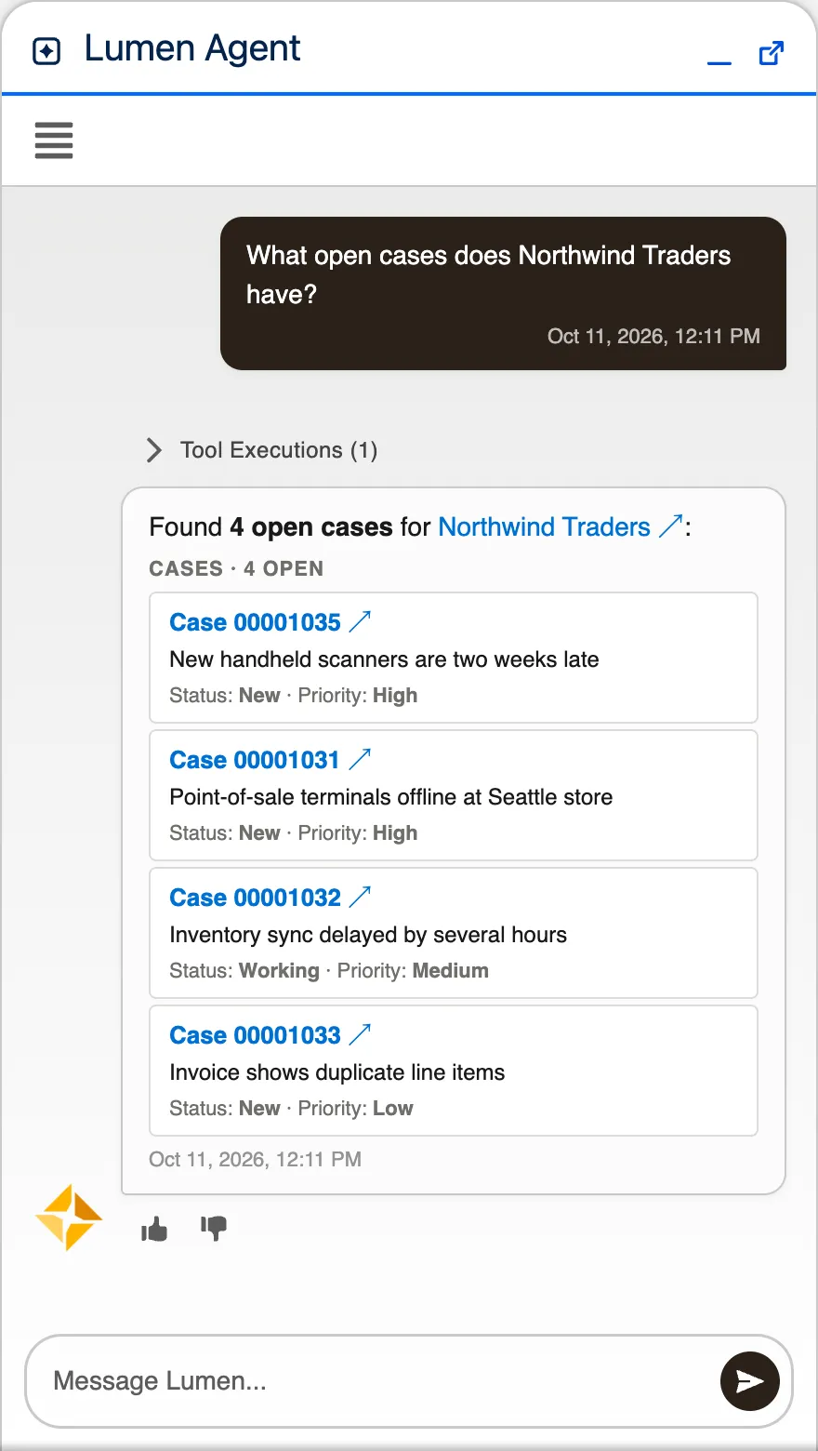Pop out the chat in new window
818x1451 pixels.
pyautogui.click(x=772, y=53)
